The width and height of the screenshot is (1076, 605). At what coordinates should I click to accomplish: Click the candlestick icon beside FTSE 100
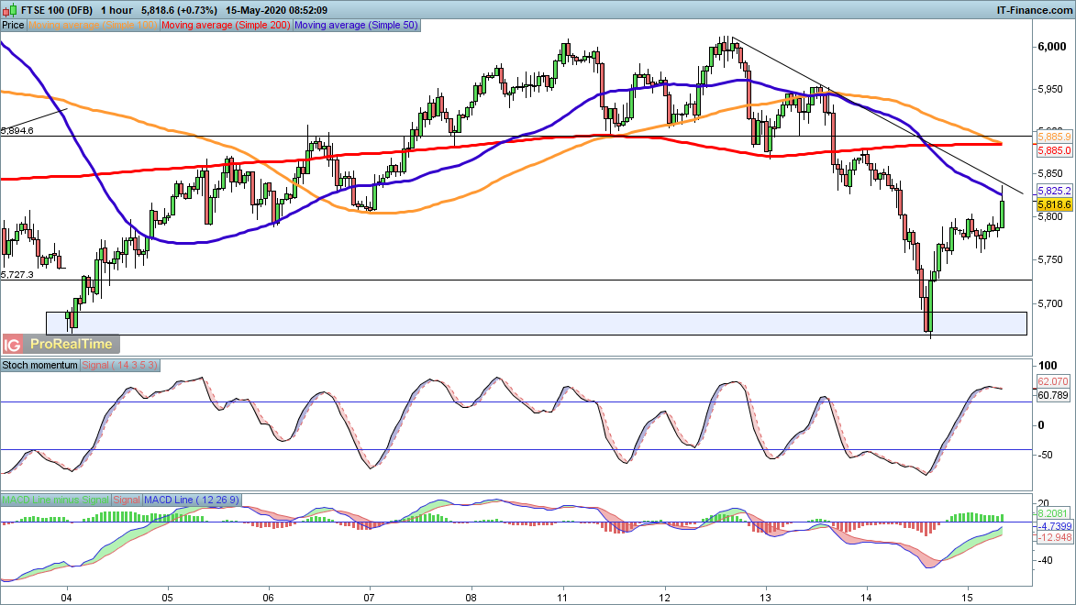tap(10, 10)
